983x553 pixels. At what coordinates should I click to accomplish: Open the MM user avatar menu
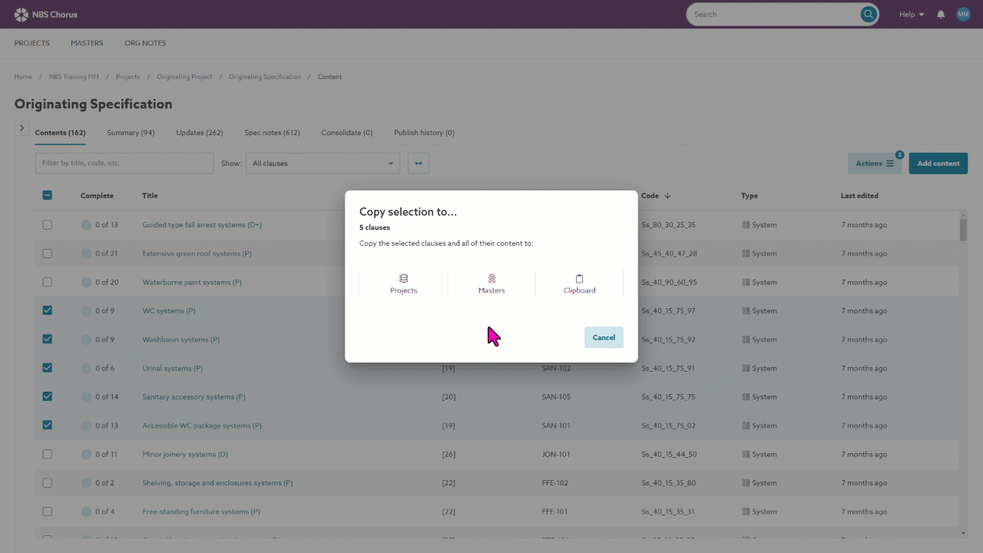(963, 15)
